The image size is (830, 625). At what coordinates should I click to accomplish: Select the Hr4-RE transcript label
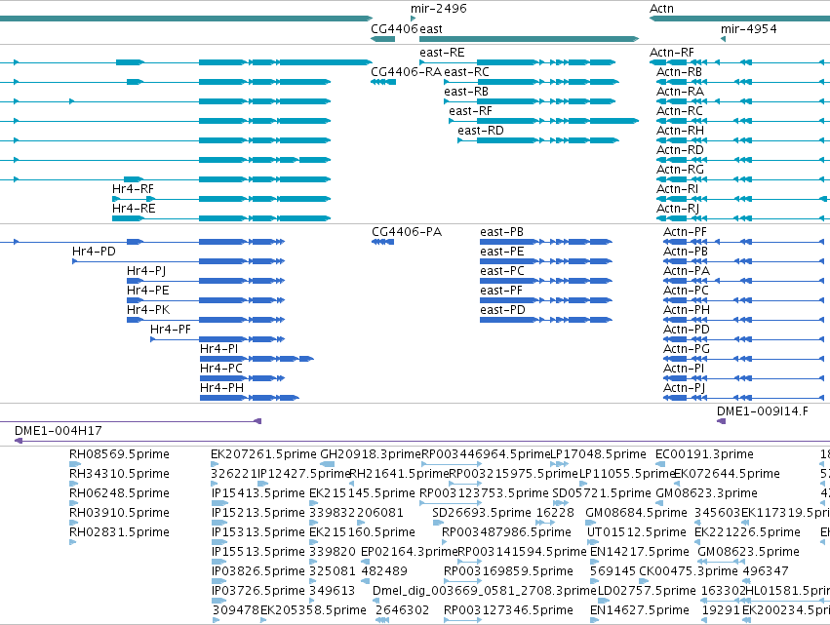[134, 209]
